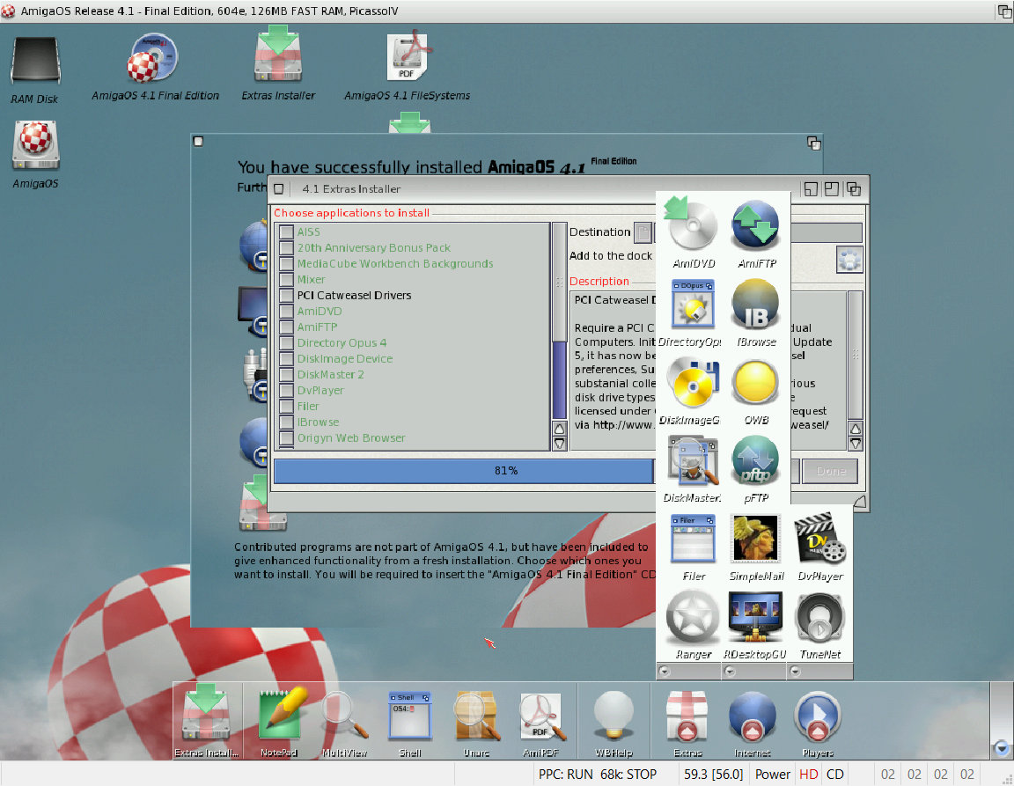
Task: Tick the PCI Catweasel Drivers checkbox
Action: 286,296
